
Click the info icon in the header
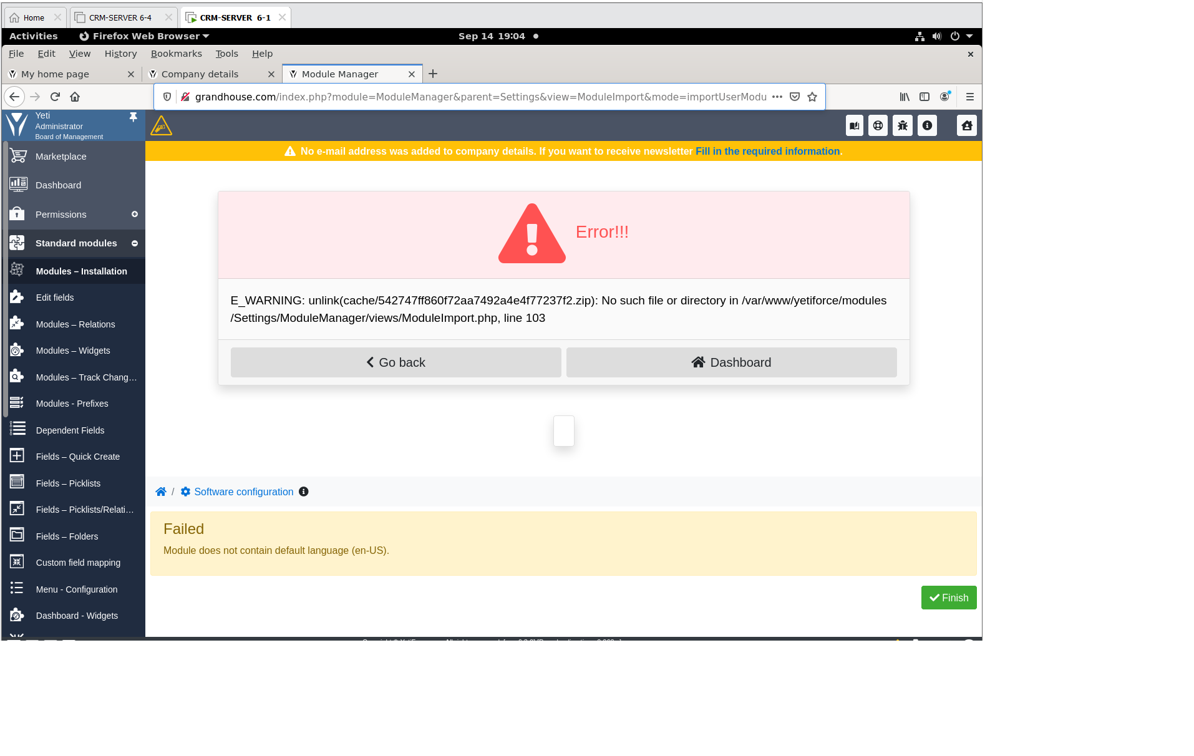pos(927,125)
